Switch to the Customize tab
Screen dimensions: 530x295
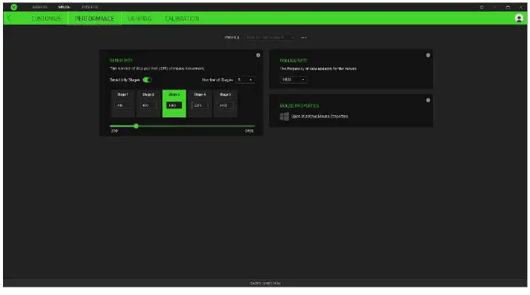47,18
